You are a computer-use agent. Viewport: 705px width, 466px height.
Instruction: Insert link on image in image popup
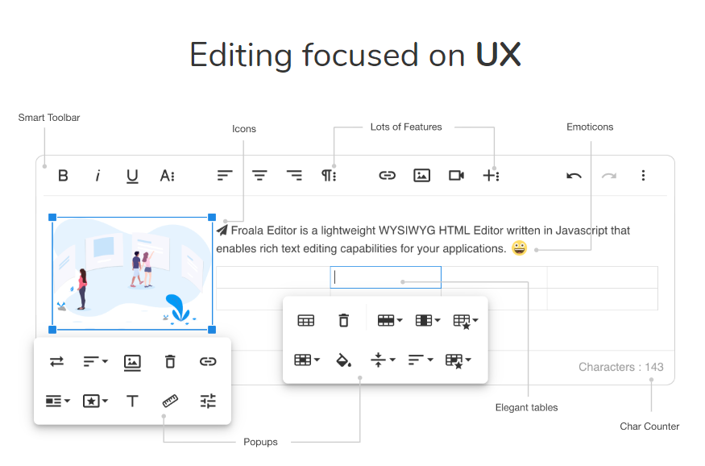(x=208, y=362)
